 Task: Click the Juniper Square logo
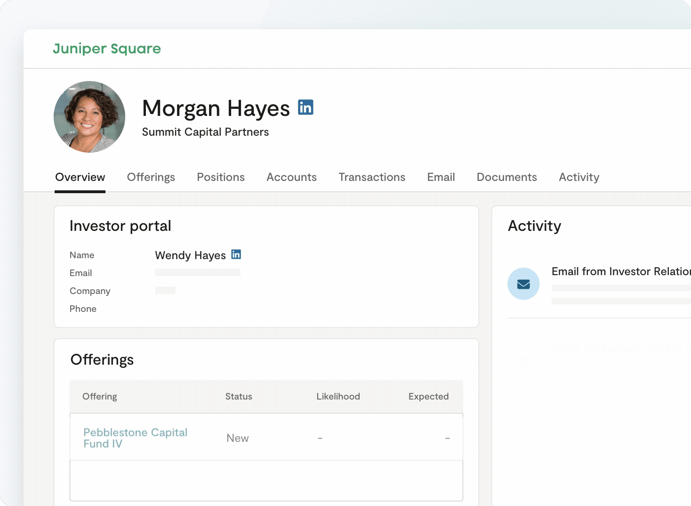pos(107,49)
